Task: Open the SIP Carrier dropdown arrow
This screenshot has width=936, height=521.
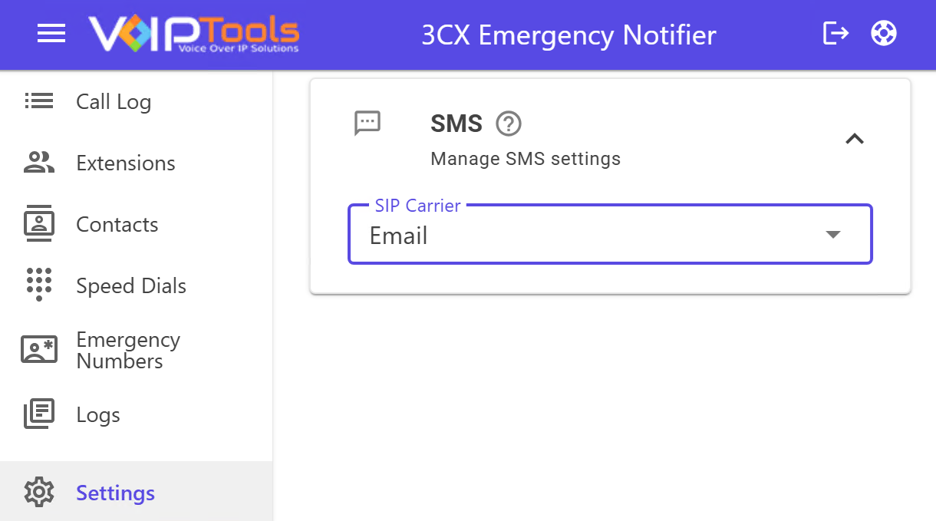Action: [833, 235]
